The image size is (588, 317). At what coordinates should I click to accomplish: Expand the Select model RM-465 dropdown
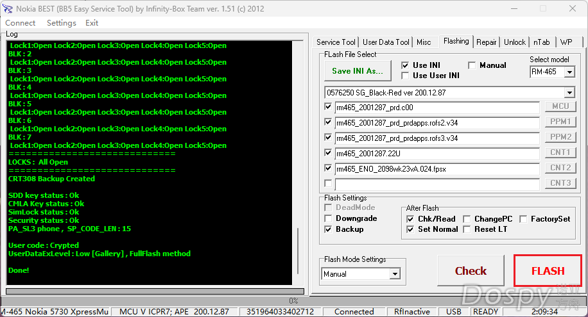click(569, 72)
